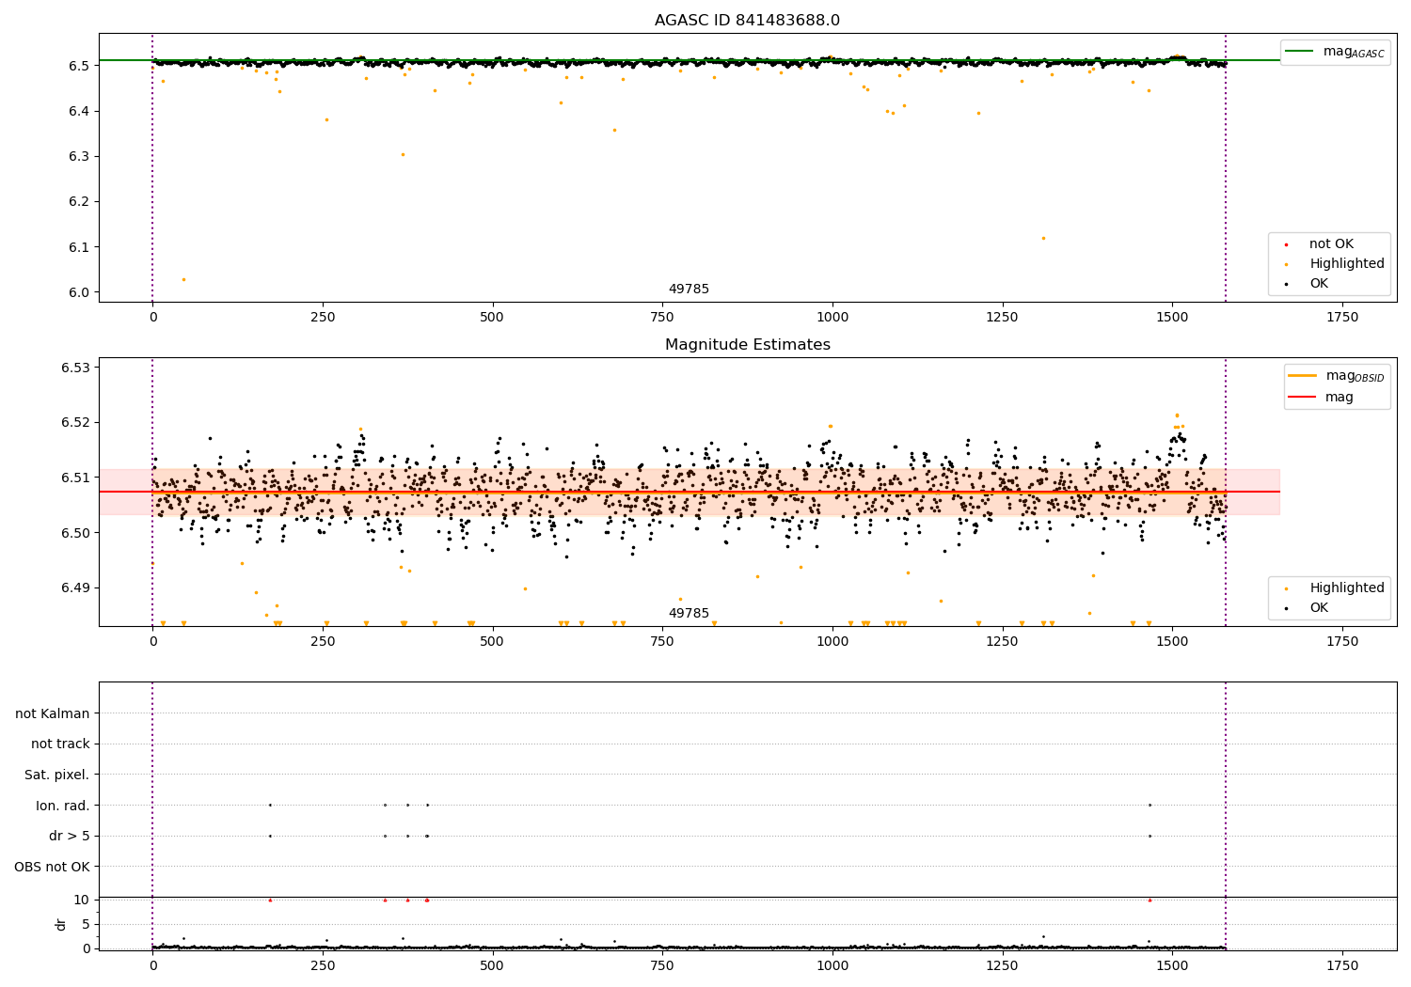Click the 'OK' legend entry in Magnitude Estimates plot

(x=1319, y=608)
